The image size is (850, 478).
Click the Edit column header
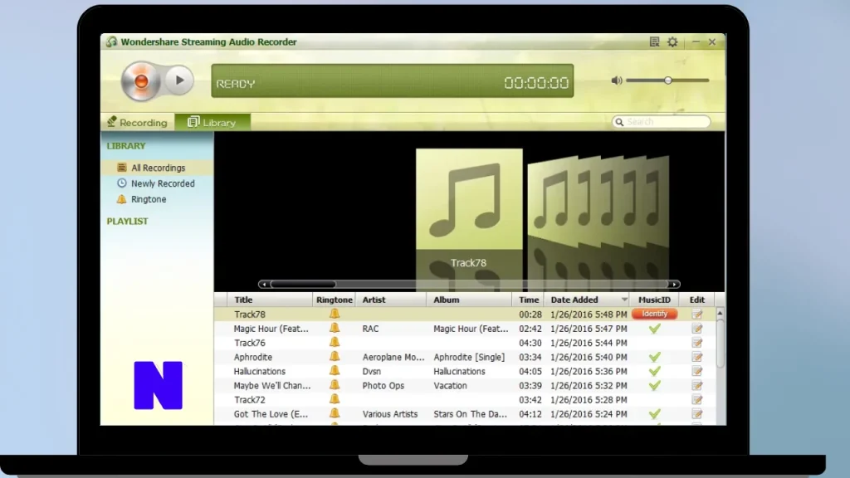696,300
